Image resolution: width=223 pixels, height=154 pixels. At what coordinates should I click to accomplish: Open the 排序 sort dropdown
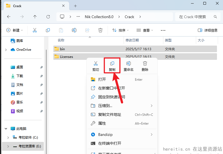coord(120,30)
